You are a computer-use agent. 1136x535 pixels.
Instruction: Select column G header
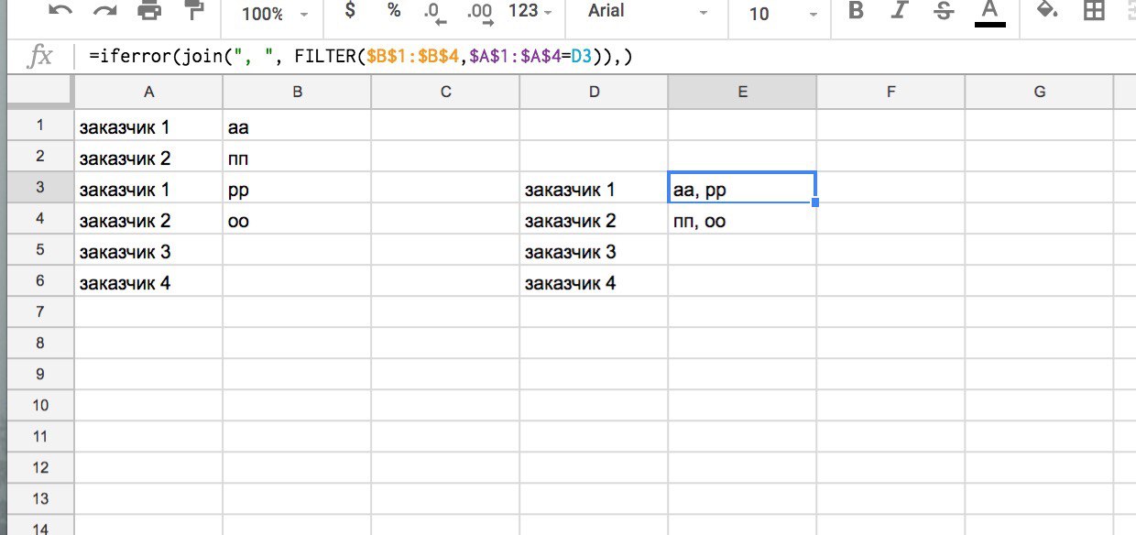1039,92
